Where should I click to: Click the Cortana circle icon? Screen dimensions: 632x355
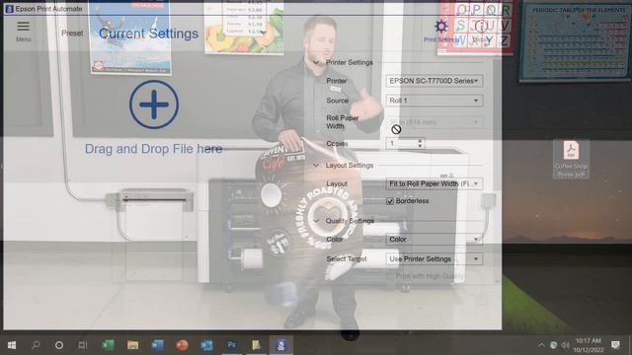click(59, 345)
